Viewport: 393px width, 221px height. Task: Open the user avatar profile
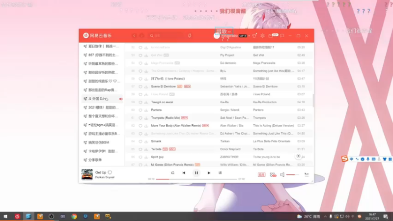pyautogui.click(x=217, y=36)
